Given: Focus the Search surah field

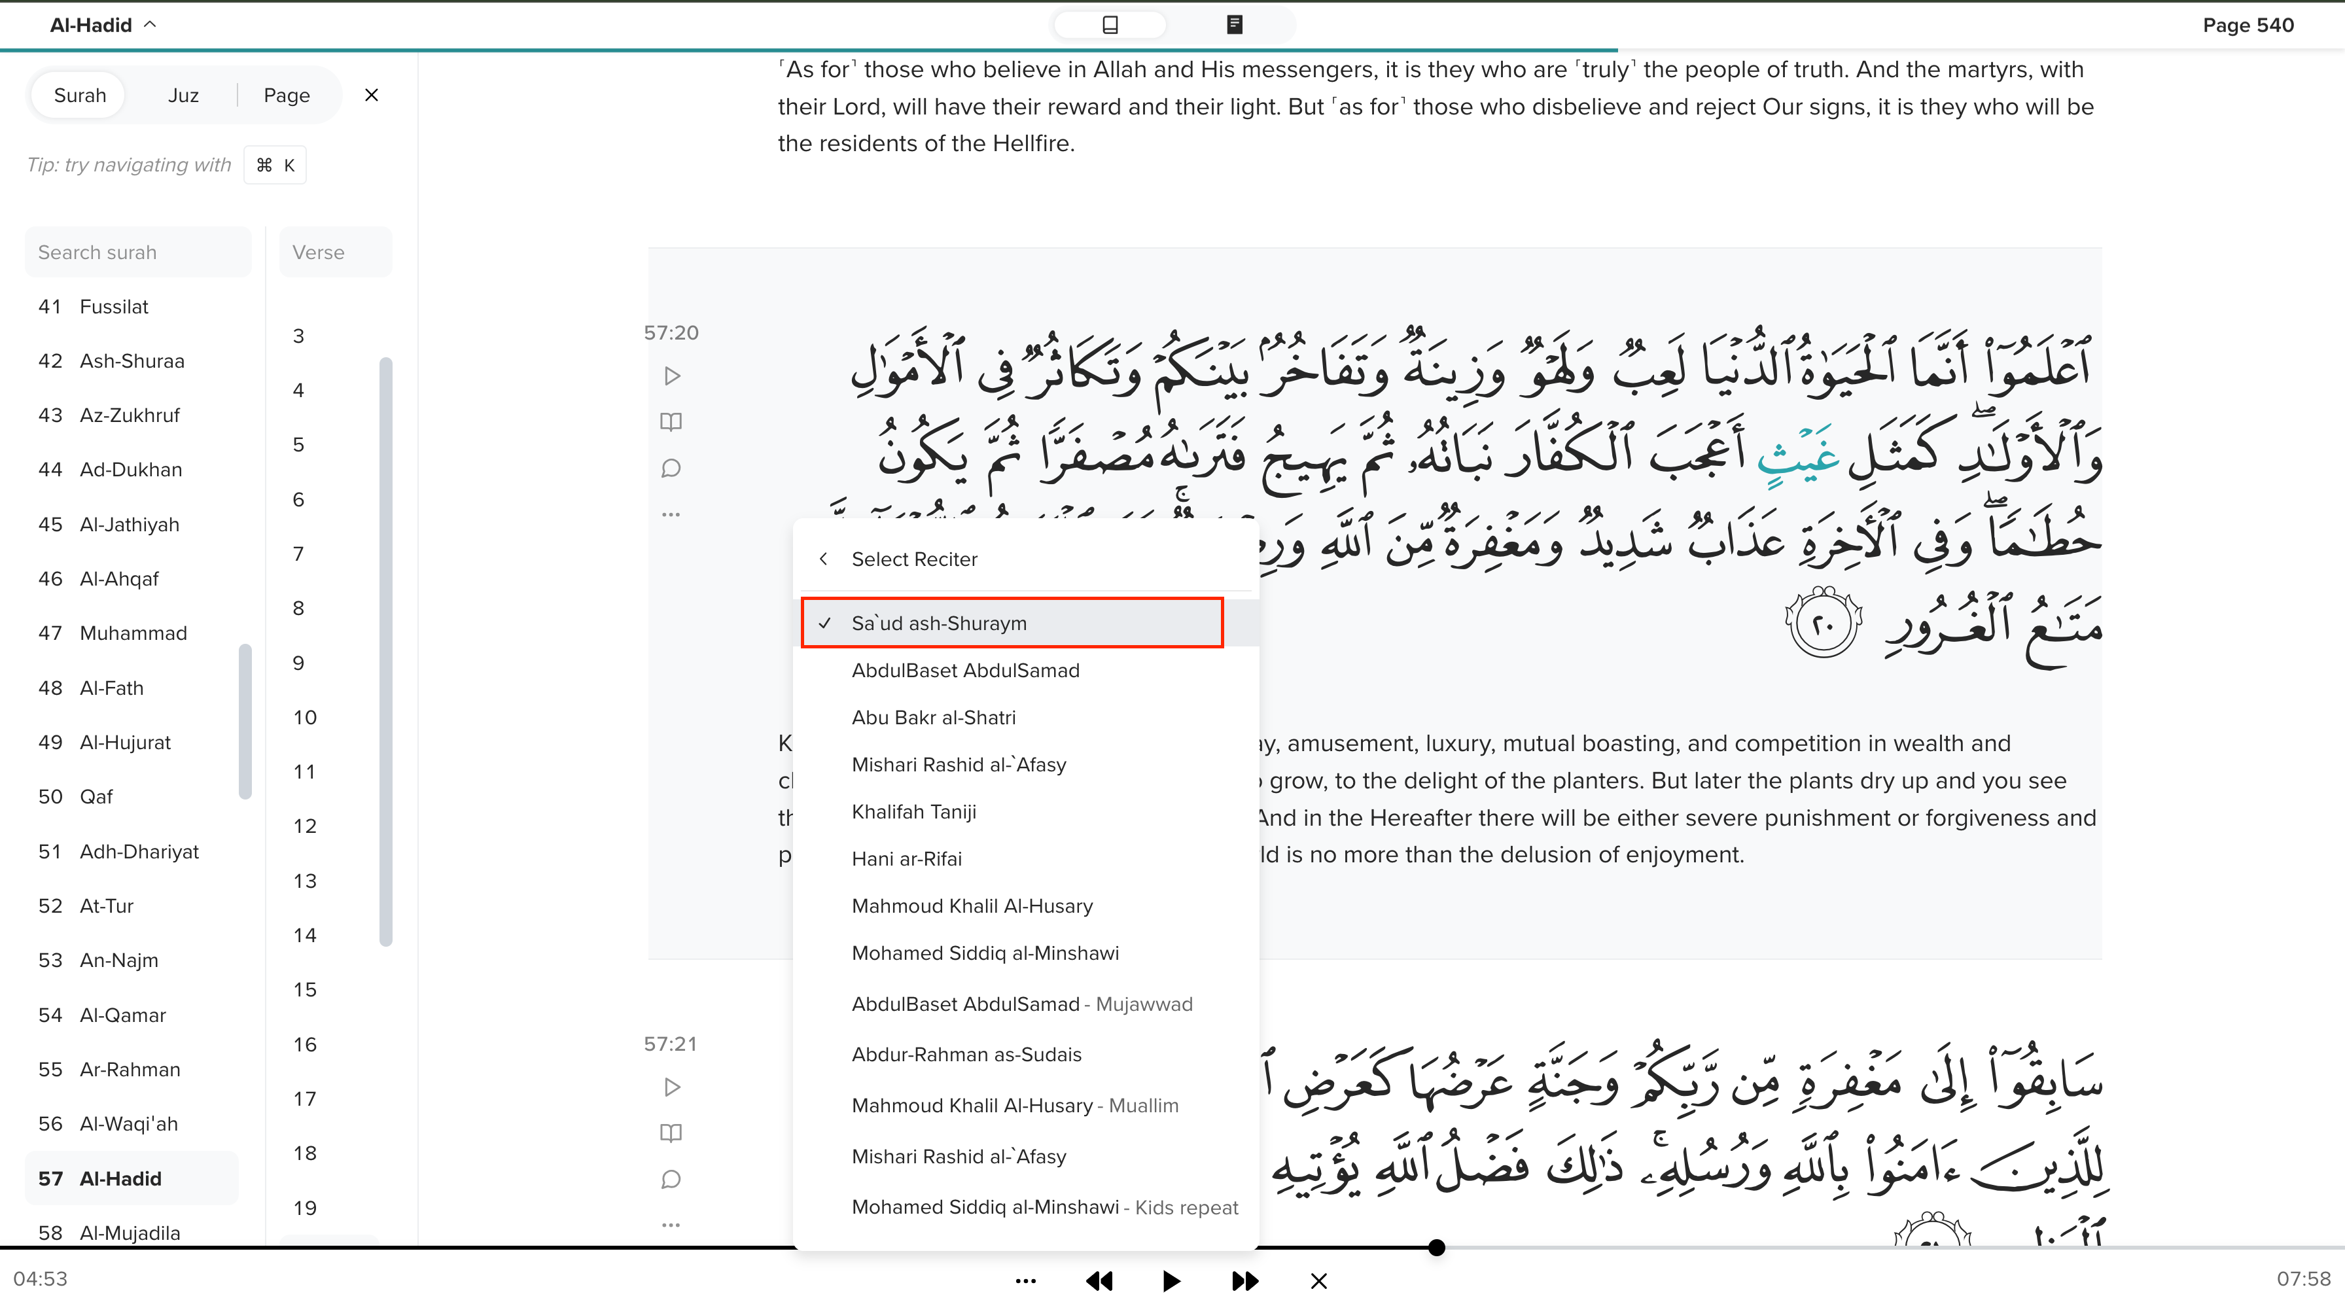Looking at the screenshot, I should pos(138,252).
